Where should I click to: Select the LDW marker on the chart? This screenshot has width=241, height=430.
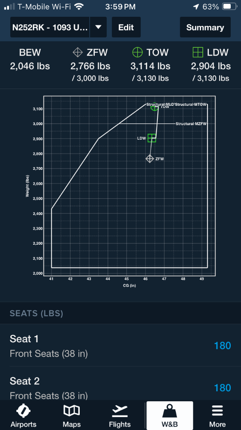152,138
